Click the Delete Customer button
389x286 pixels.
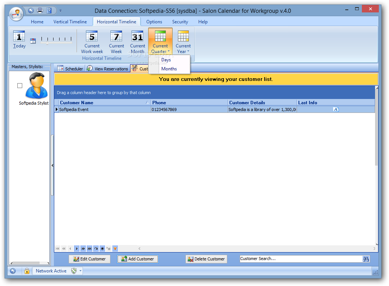(x=206, y=259)
